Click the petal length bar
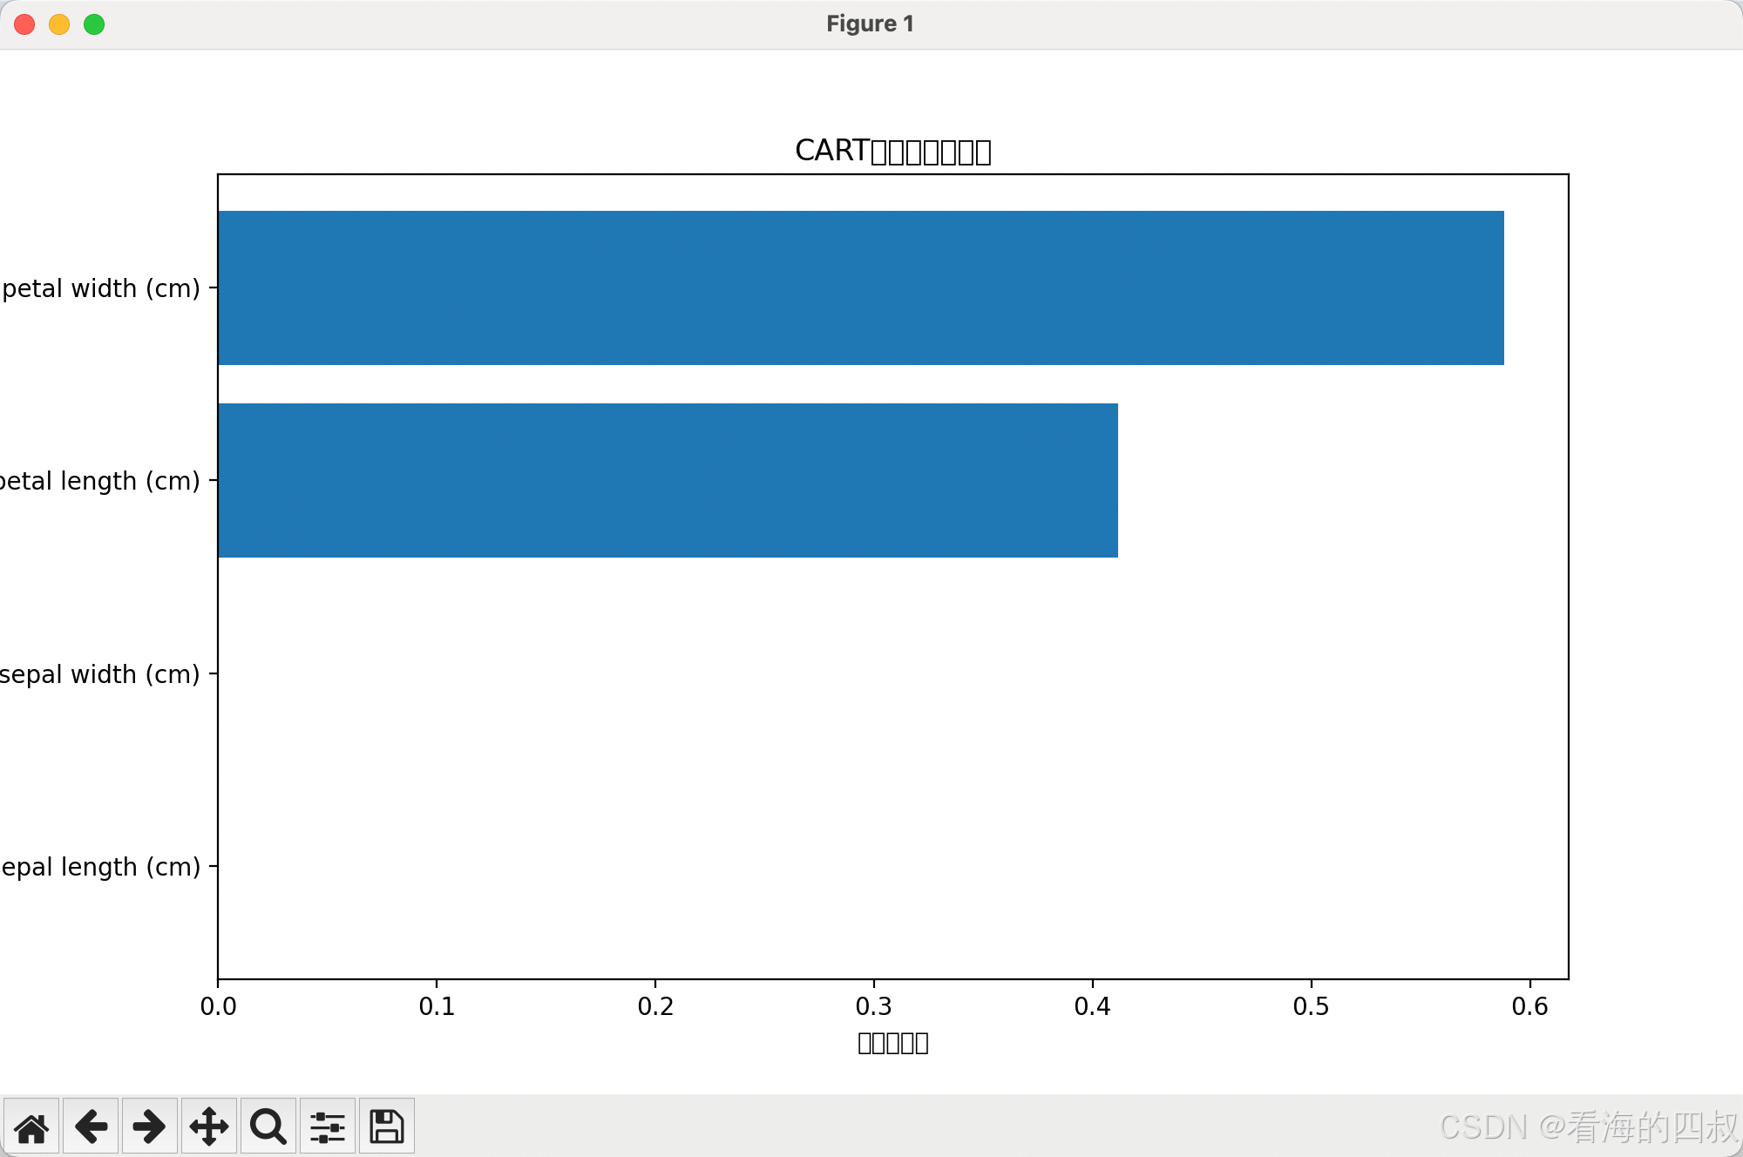 click(x=668, y=480)
